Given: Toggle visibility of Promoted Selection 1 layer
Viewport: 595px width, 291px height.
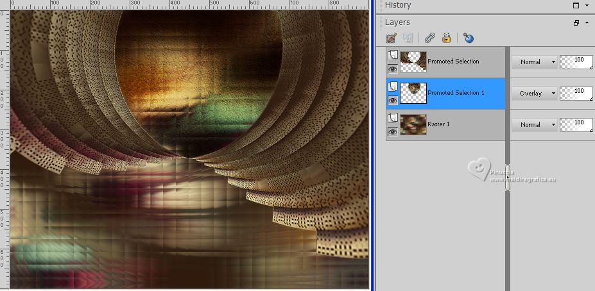Looking at the screenshot, I should point(393,101).
